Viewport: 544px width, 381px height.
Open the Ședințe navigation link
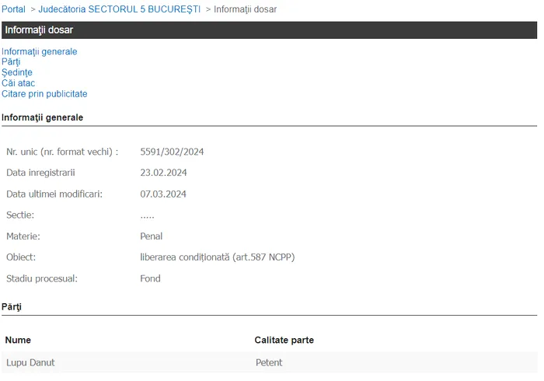tap(17, 72)
